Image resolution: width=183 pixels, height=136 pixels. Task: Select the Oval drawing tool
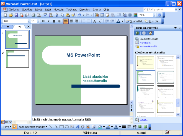pyautogui.click(x=67, y=127)
